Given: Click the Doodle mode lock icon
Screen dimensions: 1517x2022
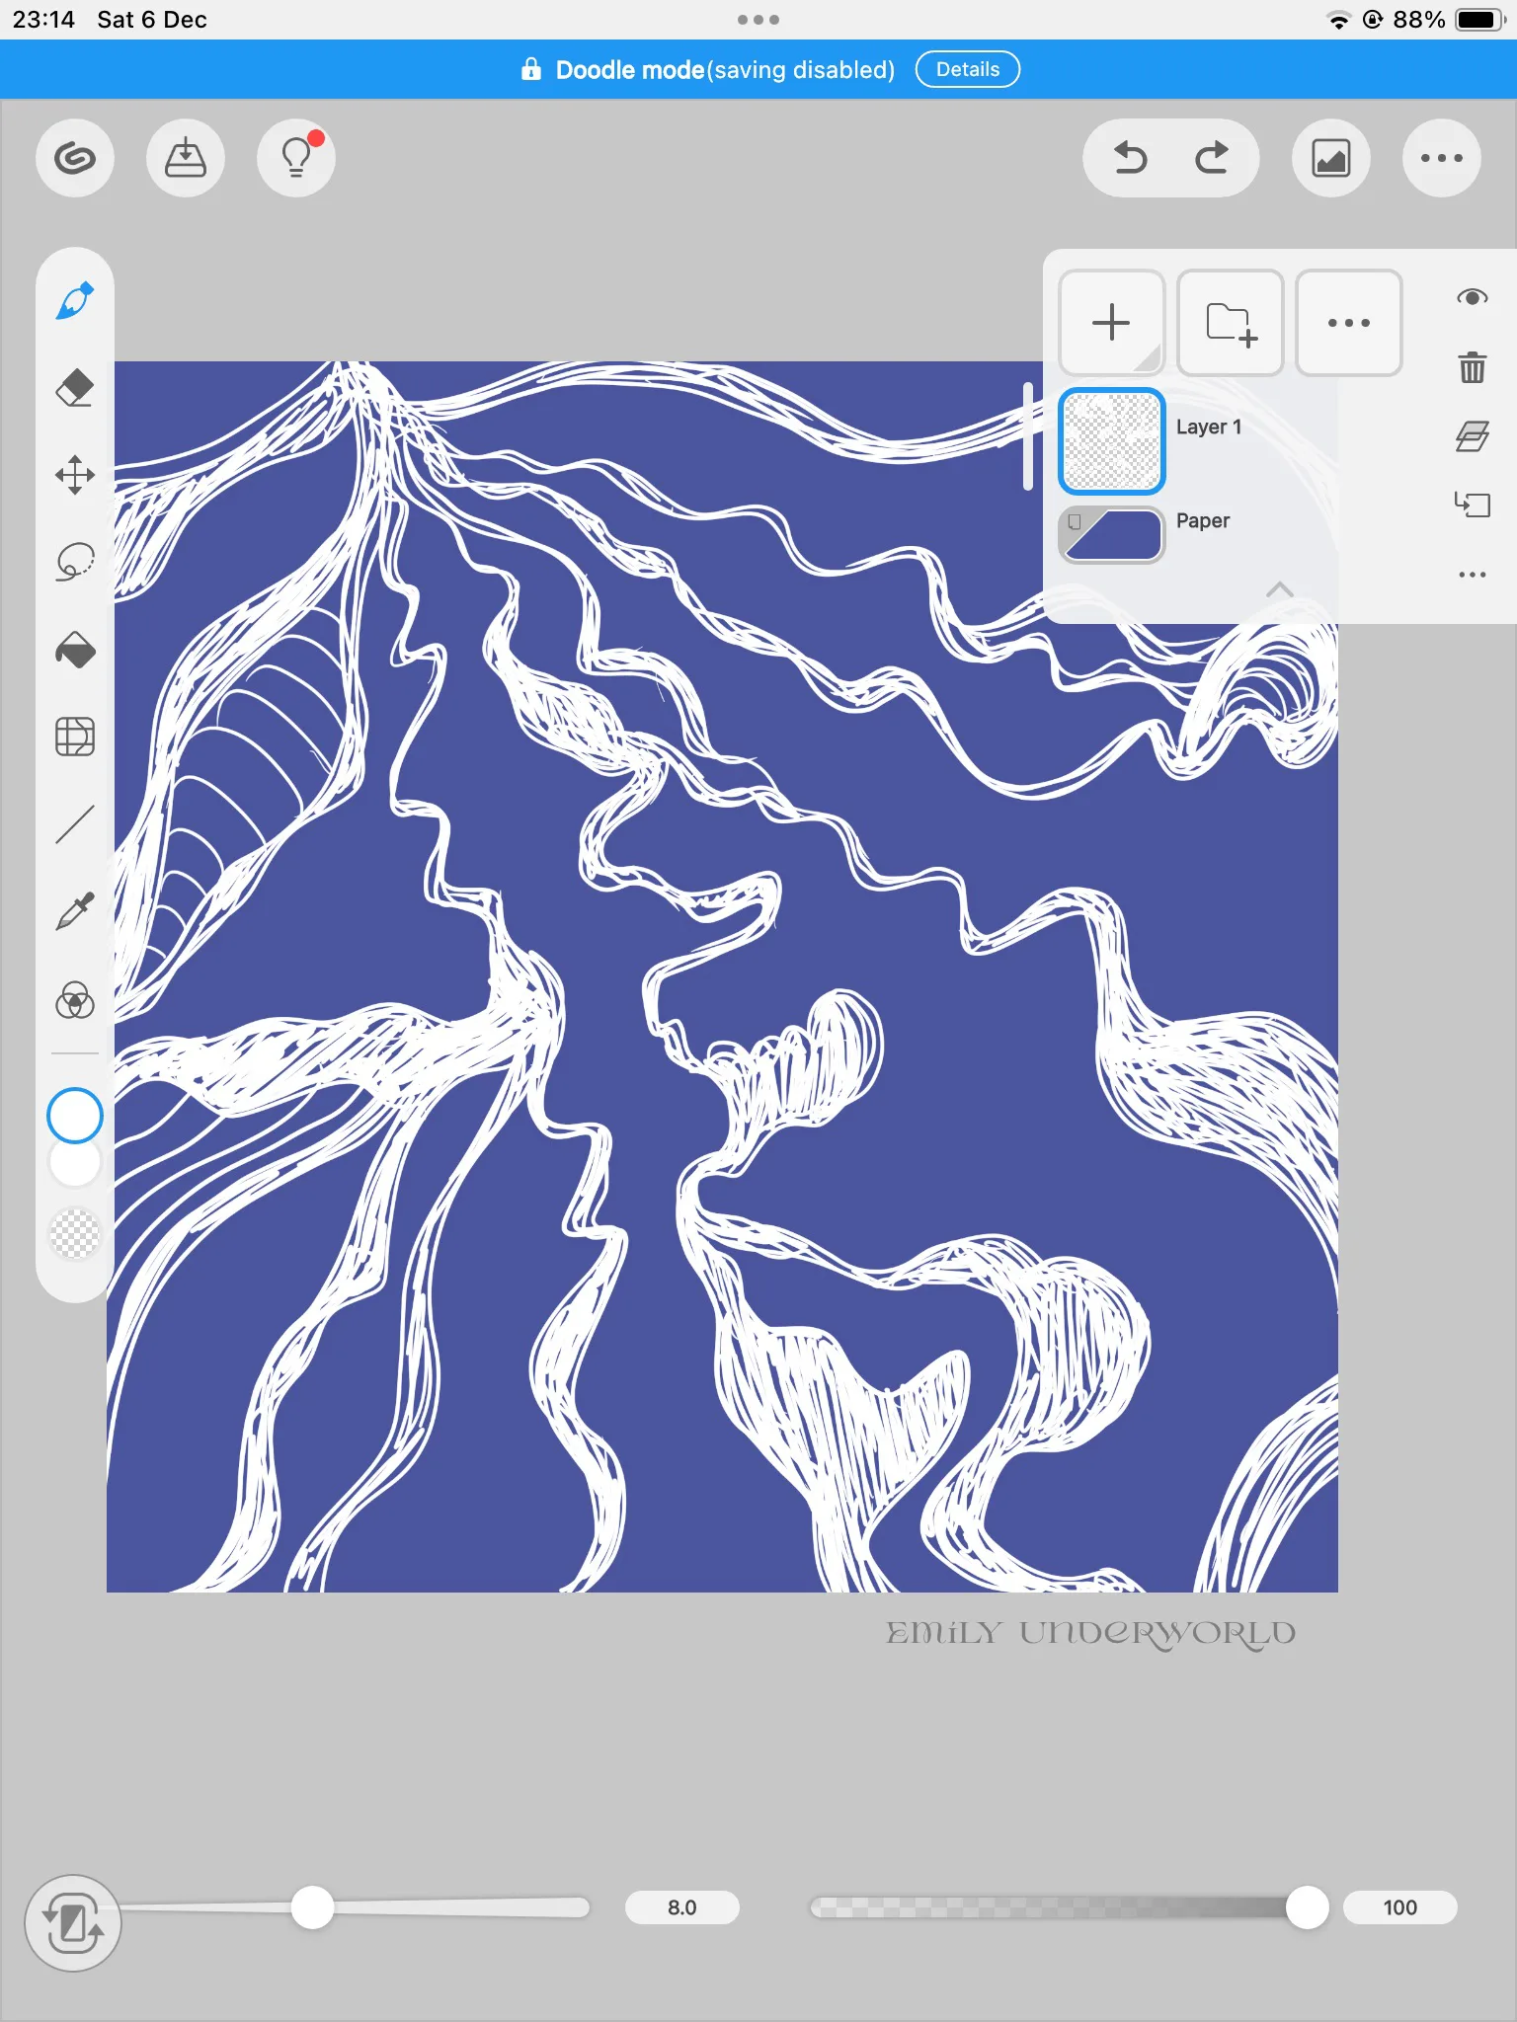Looking at the screenshot, I should 531,69.
